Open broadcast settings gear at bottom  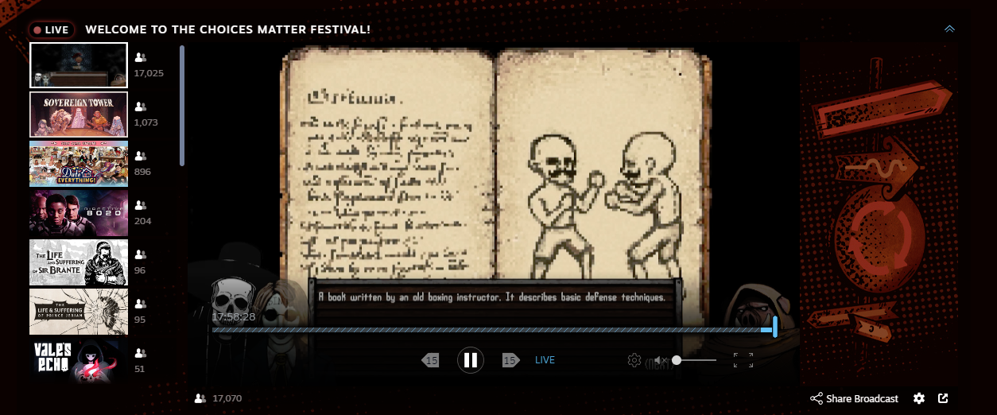[919, 398]
